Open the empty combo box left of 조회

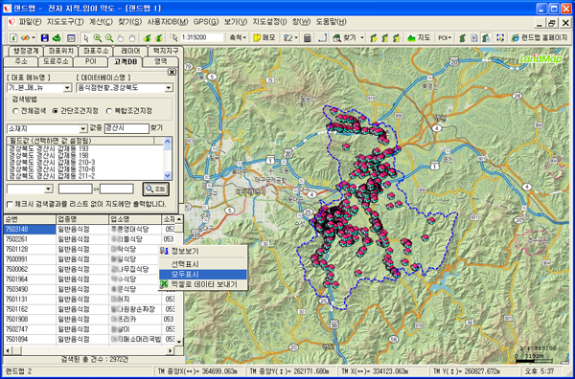(x=30, y=189)
